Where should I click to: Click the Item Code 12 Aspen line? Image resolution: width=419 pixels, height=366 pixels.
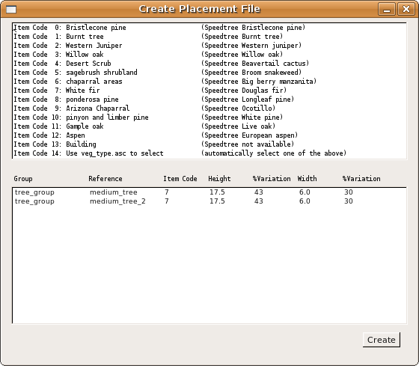[x=156, y=135]
